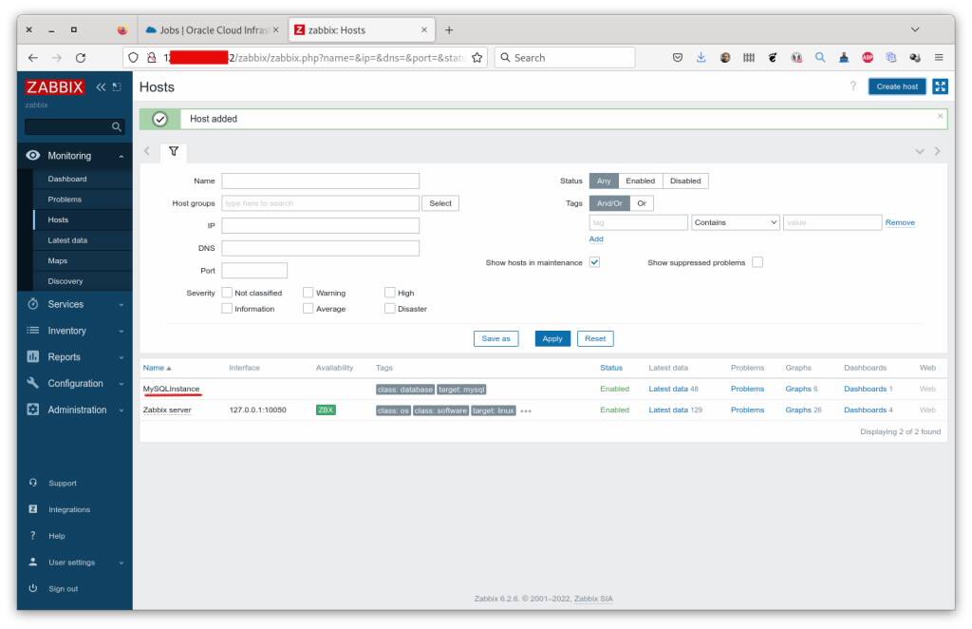Open Latest data in Monitoring menu

[x=67, y=240]
